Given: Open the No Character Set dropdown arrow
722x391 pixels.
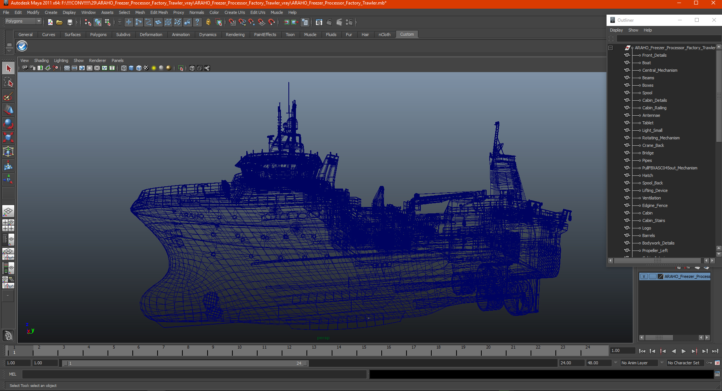Looking at the screenshot, I should pyautogui.click(x=662, y=363).
